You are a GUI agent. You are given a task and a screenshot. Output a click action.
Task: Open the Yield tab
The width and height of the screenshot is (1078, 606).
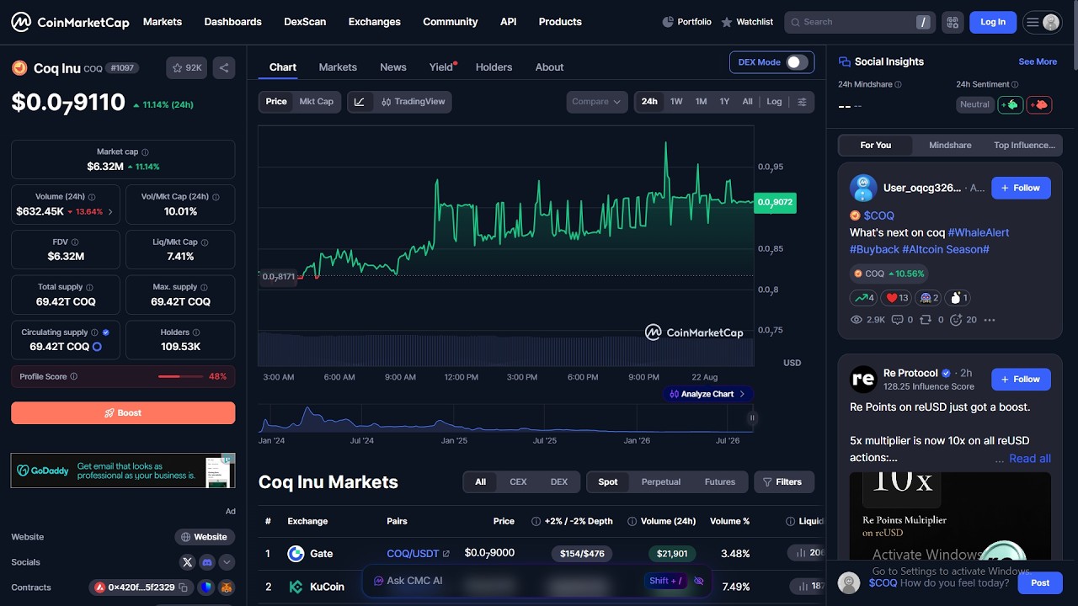tap(441, 67)
